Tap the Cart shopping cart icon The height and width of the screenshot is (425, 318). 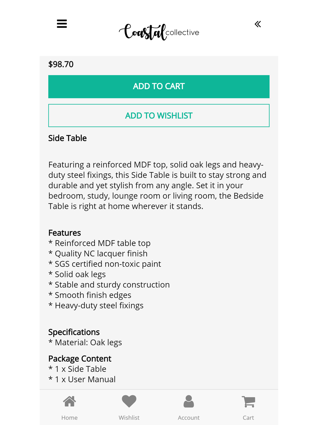tap(248, 401)
